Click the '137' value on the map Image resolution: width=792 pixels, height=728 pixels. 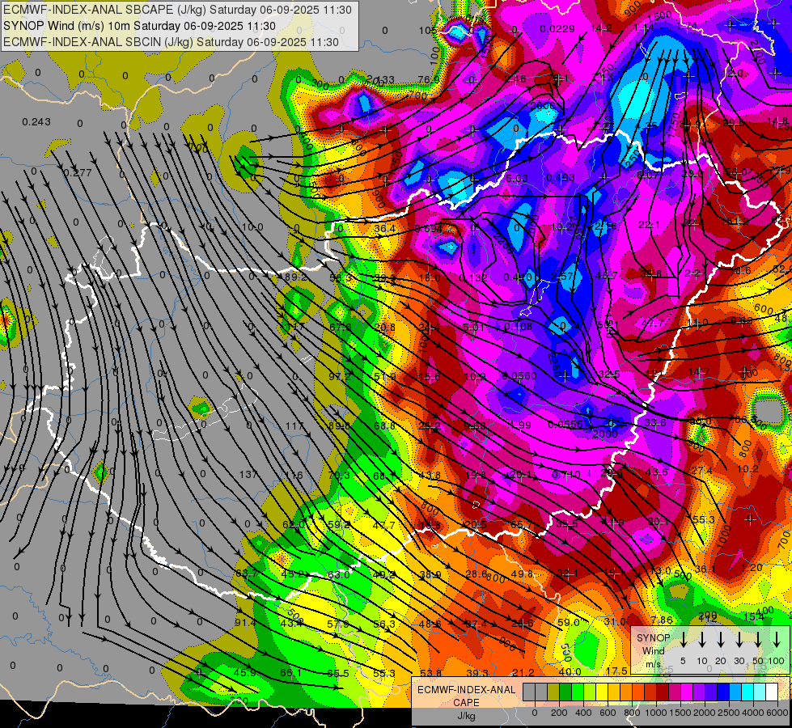point(248,474)
